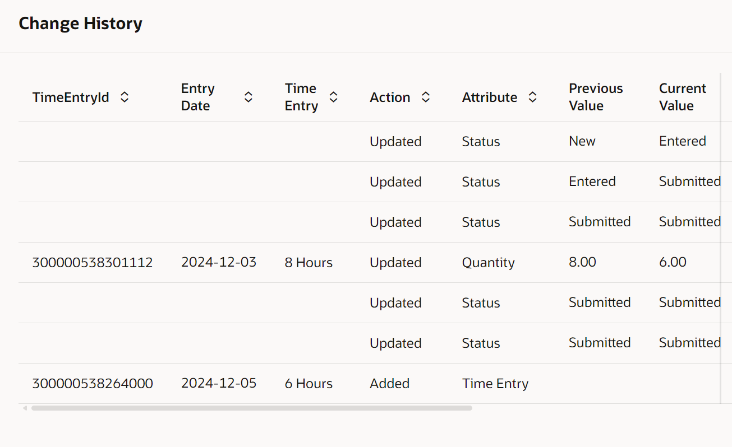Click the 2024-12-03 entry date cell
The width and height of the screenshot is (732, 447).
coord(219,262)
